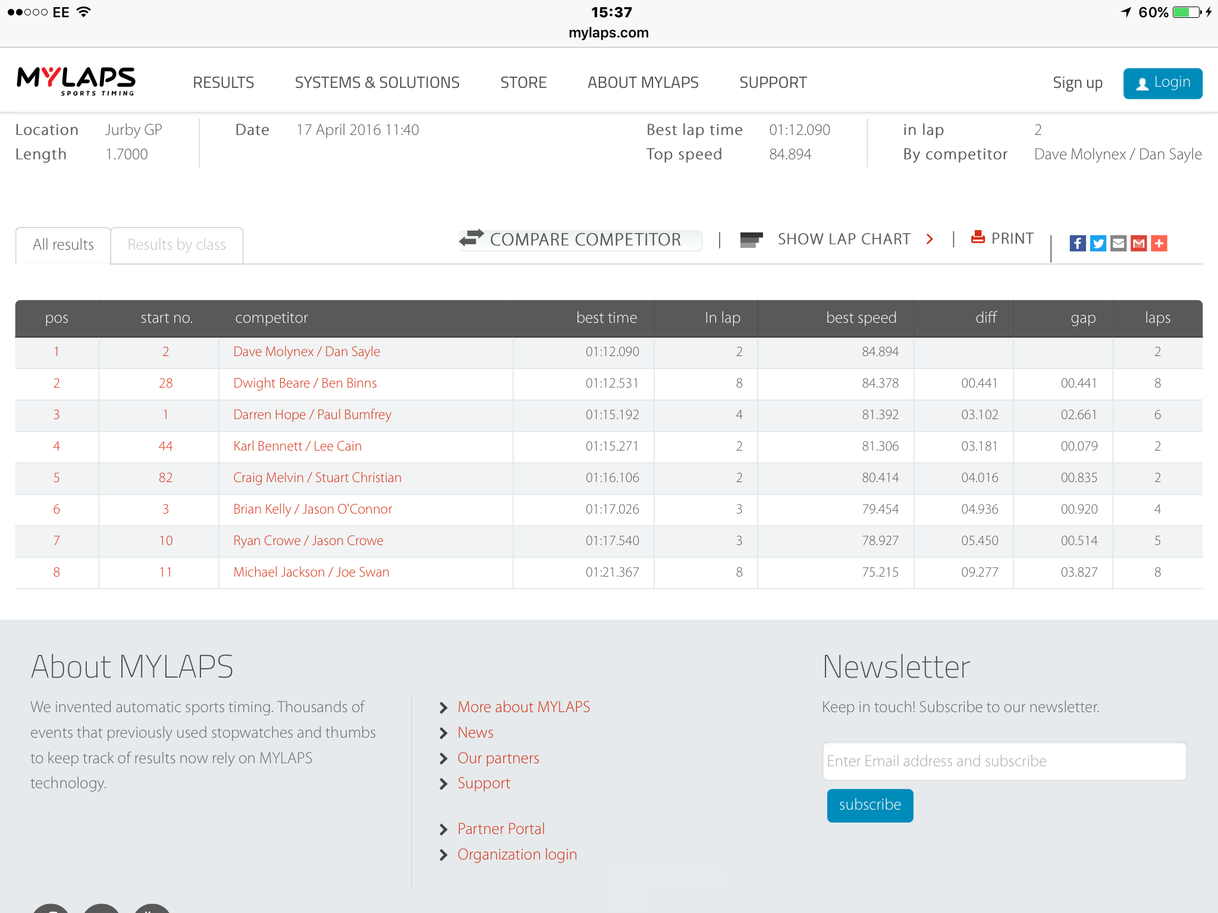Open Dwight Beare / Ben Binns competitor link
Screen dimensions: 1218x913
[305, 383]
